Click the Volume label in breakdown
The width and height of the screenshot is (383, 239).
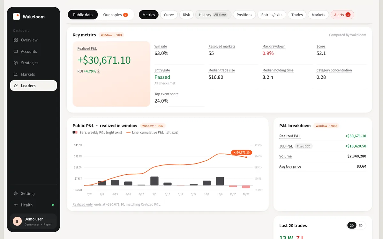pyautogui.click(x=285, y=156)
